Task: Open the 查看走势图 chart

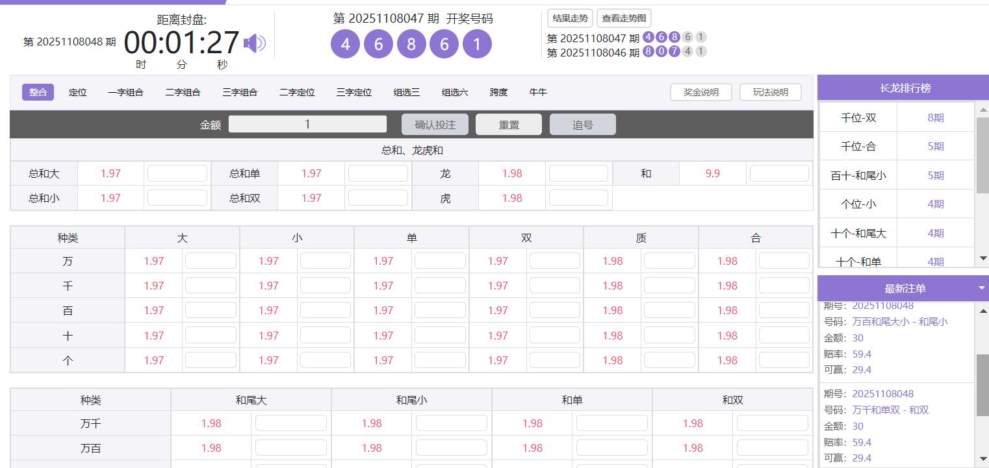Action: 623,18
